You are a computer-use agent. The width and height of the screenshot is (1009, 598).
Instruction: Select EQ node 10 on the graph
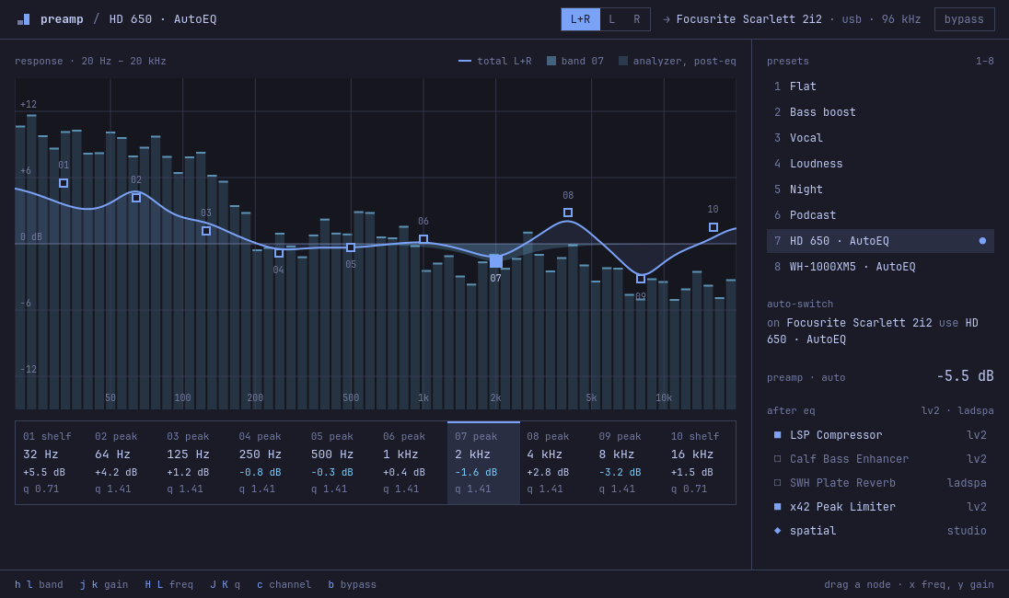(x=713, y=227)
